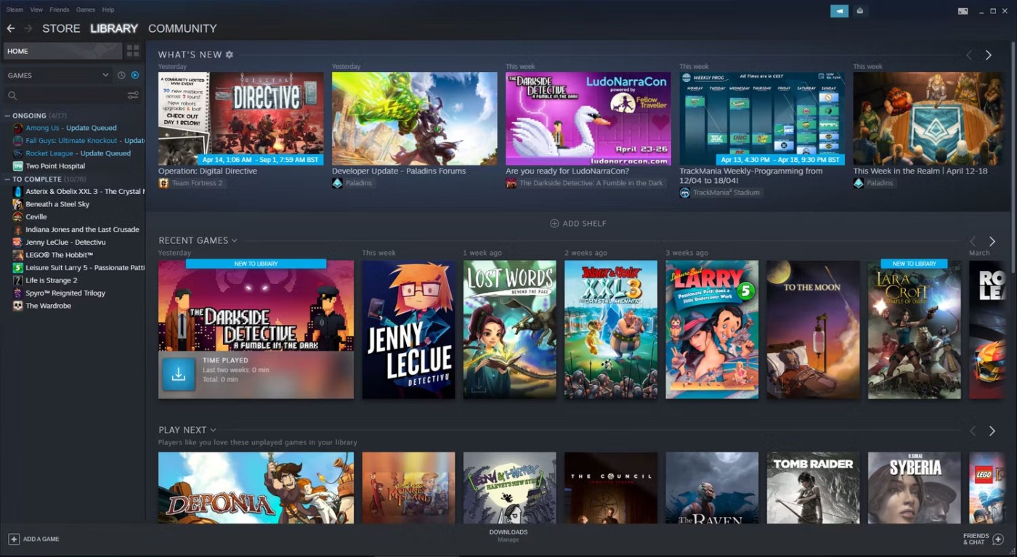Advance Recent Games shelf to the right
Image resolution: width=1017 pixels, height=557 pixels.
(x=992, y=241)
